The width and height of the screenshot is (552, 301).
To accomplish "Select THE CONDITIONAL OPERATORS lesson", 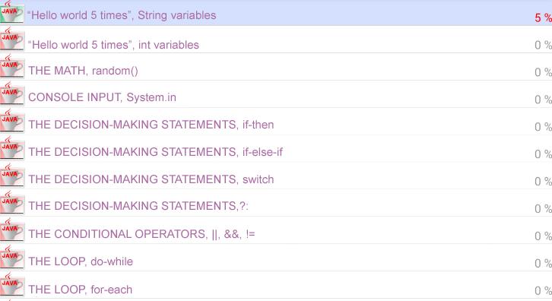I will pyautogui.click(x=141, y=234).
